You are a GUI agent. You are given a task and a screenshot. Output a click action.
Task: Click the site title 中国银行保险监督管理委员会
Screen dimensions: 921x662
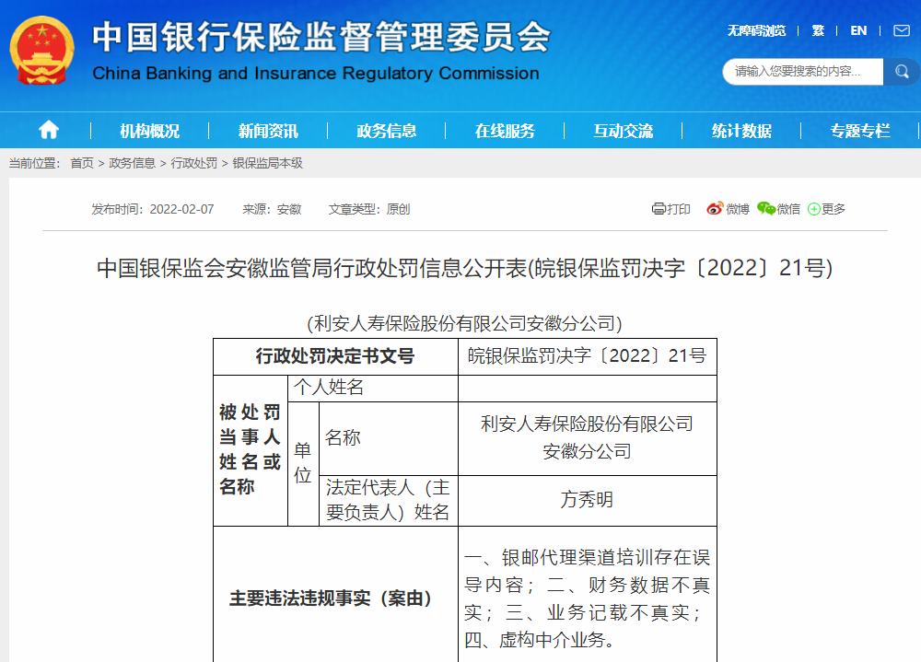(321, 37)
